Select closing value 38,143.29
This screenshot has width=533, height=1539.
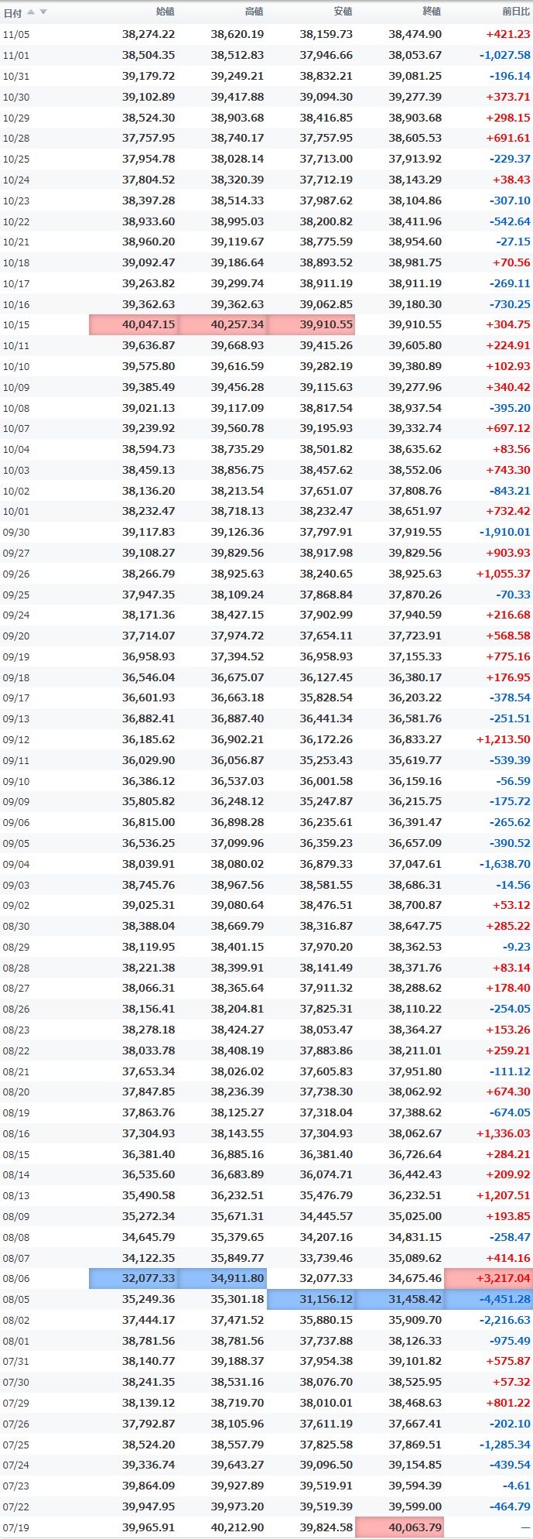tap(415, 180)
